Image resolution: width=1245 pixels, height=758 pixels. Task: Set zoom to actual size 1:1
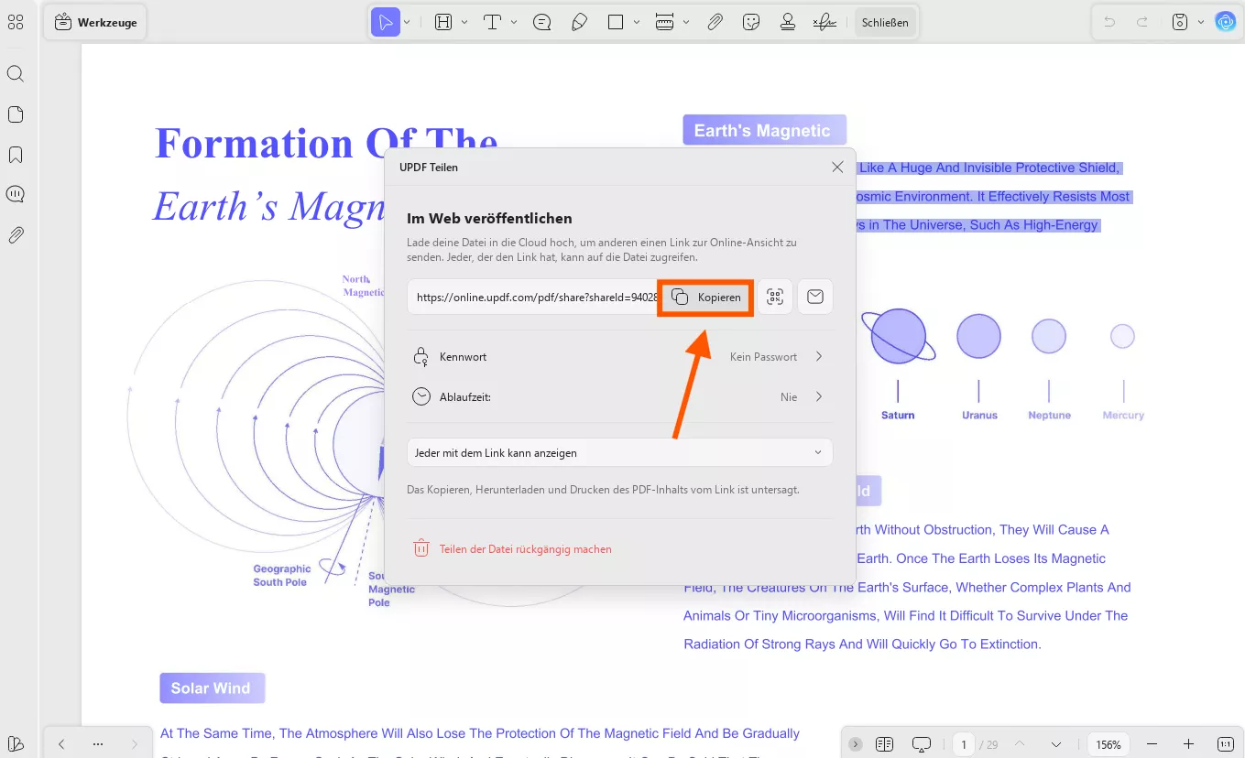1226,744
